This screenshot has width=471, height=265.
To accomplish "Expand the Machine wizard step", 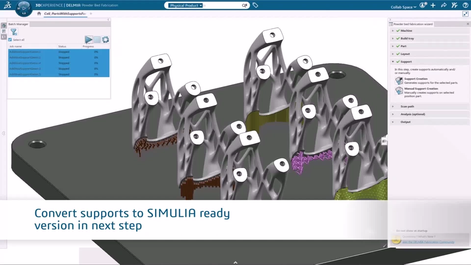I will click(392, 30).
